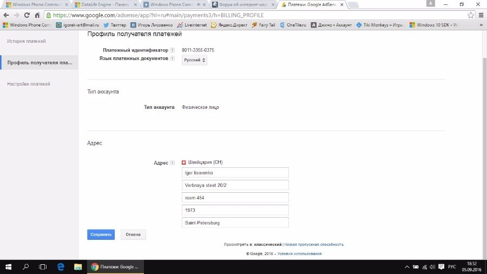The image size is (487, 274).
Task: Close the DataLife Engine tab
Action: click(135, 5)
